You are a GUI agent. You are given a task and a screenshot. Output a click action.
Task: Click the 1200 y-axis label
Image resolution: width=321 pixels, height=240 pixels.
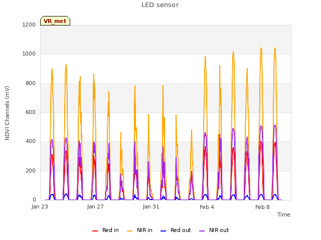(29, 24)
